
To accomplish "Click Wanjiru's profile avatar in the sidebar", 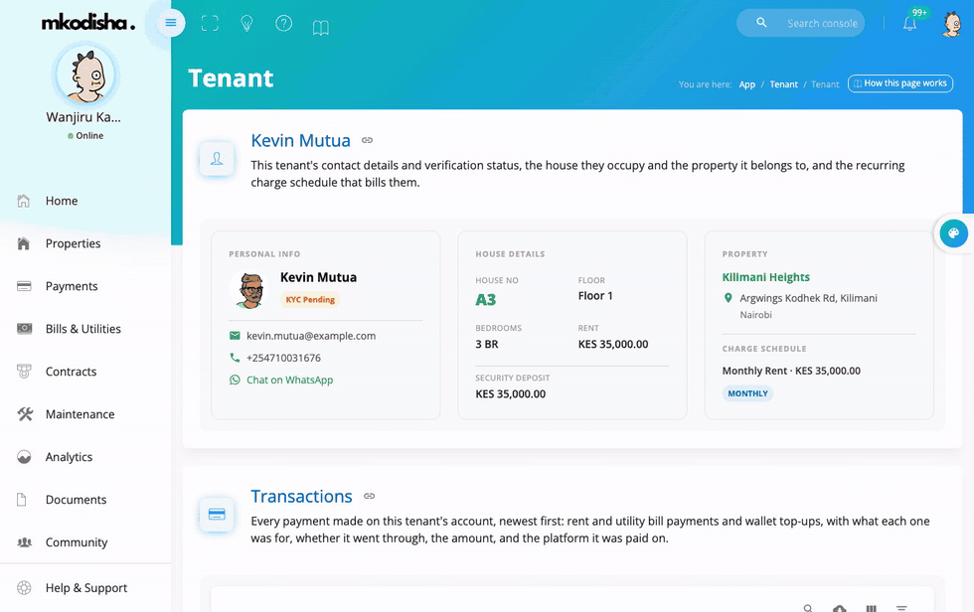I will point(85,76).
